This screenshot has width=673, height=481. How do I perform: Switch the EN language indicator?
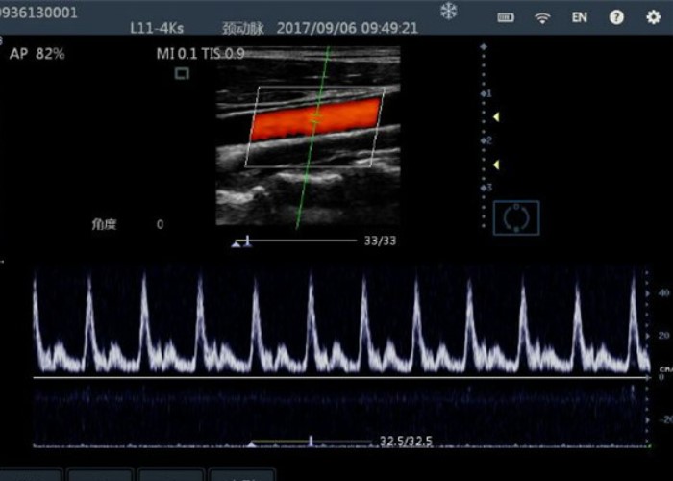pos(580,17)
